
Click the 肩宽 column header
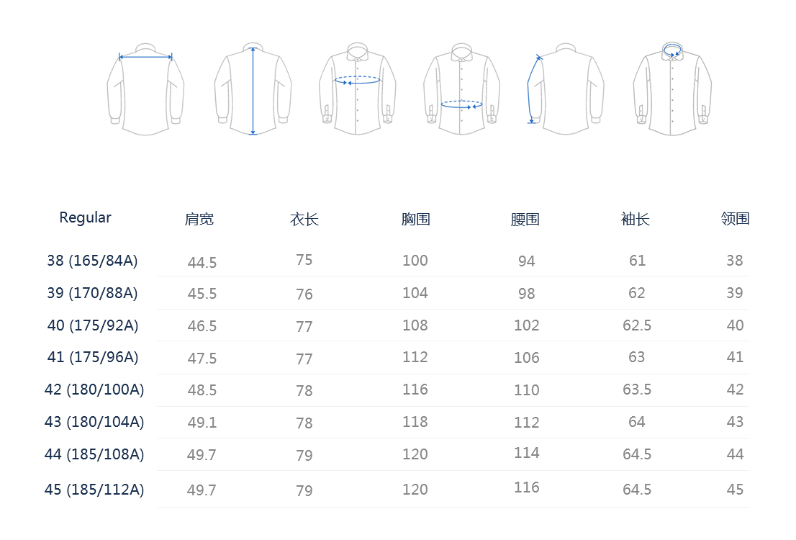[x=199, y=219]
